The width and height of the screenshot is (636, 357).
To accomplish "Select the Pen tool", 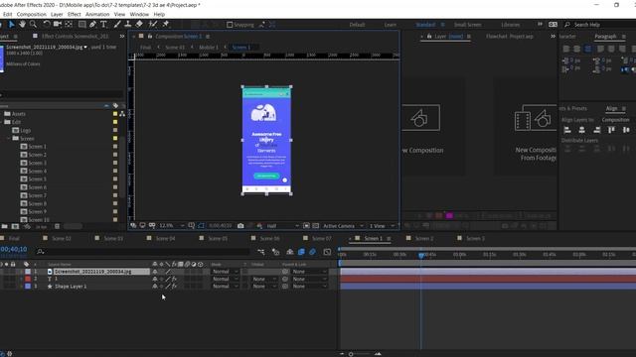I will [92, 25].
